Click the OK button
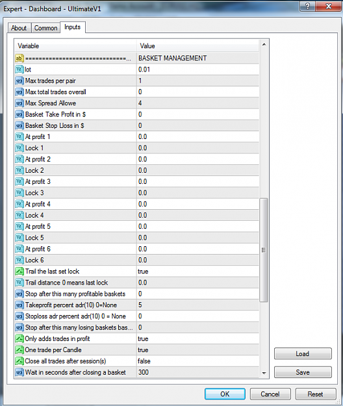 225,394
